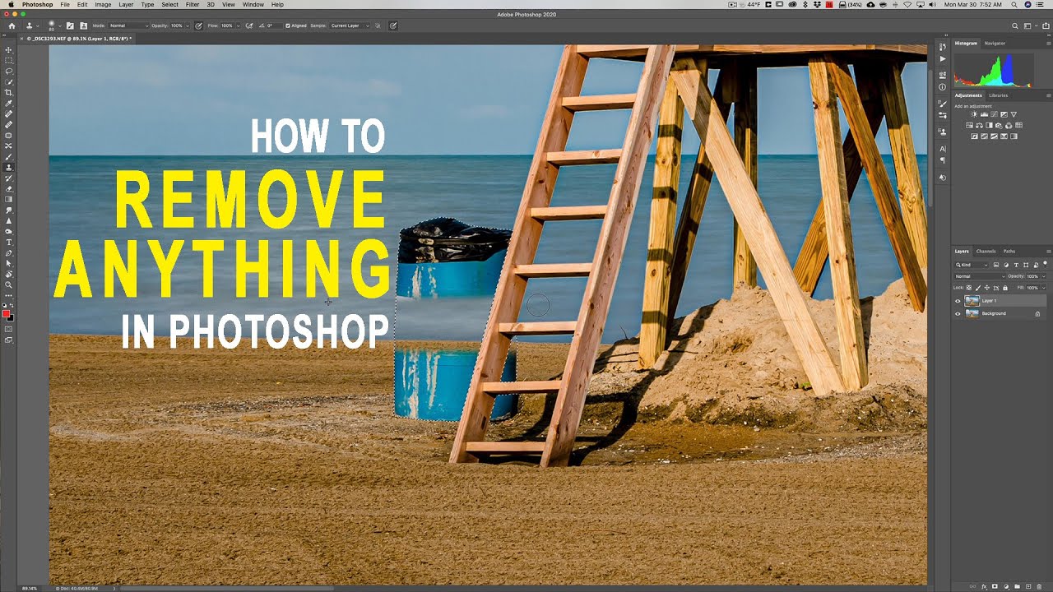Image resolution: width=1053 pixels, height=592 pixels.
Task: Click the angle input field
Action: (x=276, y=25)
